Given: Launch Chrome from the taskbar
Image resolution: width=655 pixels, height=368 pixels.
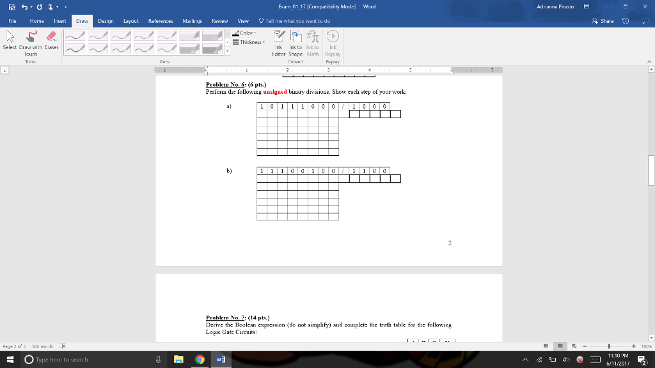Looking at the screenshot, I should [200, 359].
